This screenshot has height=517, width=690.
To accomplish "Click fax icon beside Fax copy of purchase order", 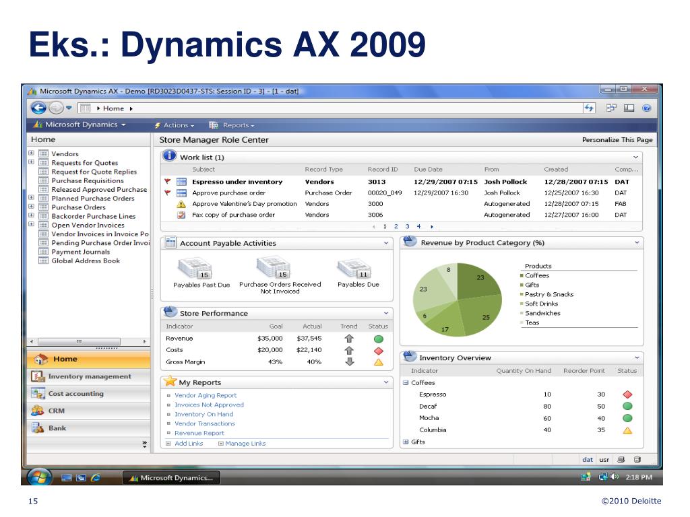I will click(181, 215).
